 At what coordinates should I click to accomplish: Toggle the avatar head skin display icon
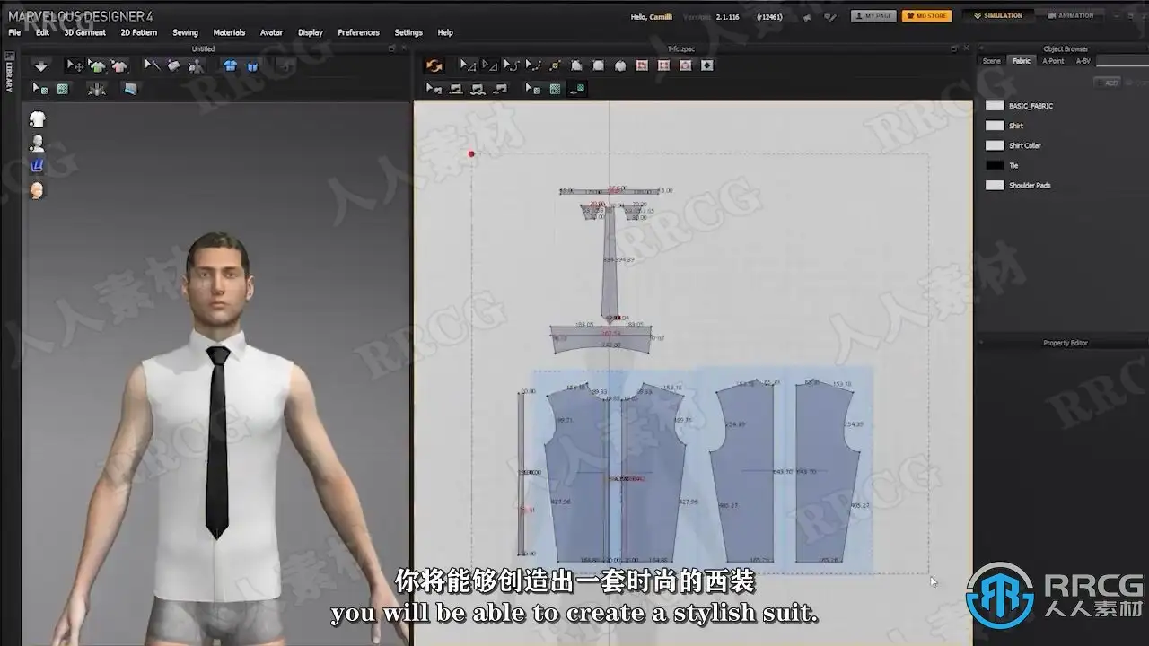37,190
